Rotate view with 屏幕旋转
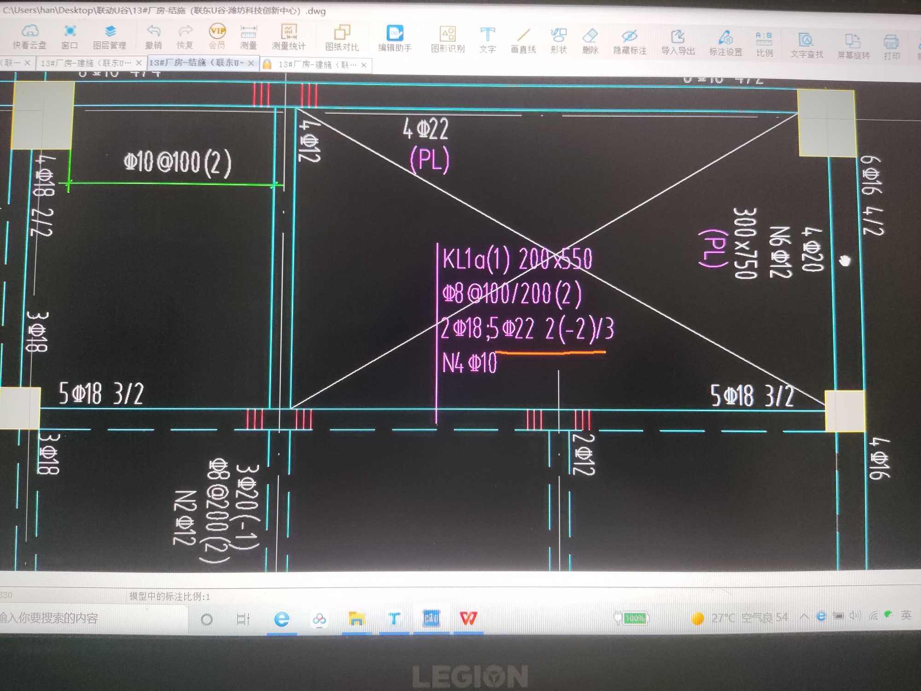 pyautogui.click(x=853, y=47)
